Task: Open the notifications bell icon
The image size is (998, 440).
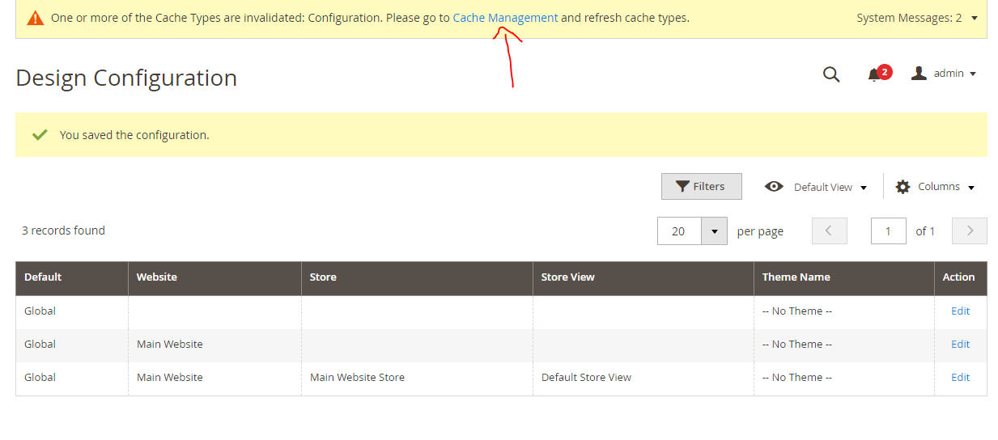Action: pyautogui.click(x=874, y=74)
